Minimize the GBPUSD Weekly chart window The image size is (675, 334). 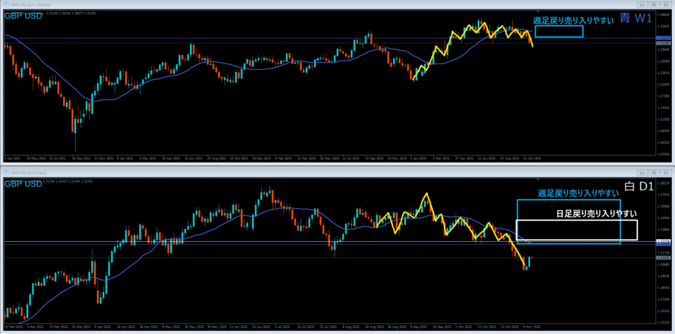click(x=642, y=3)
